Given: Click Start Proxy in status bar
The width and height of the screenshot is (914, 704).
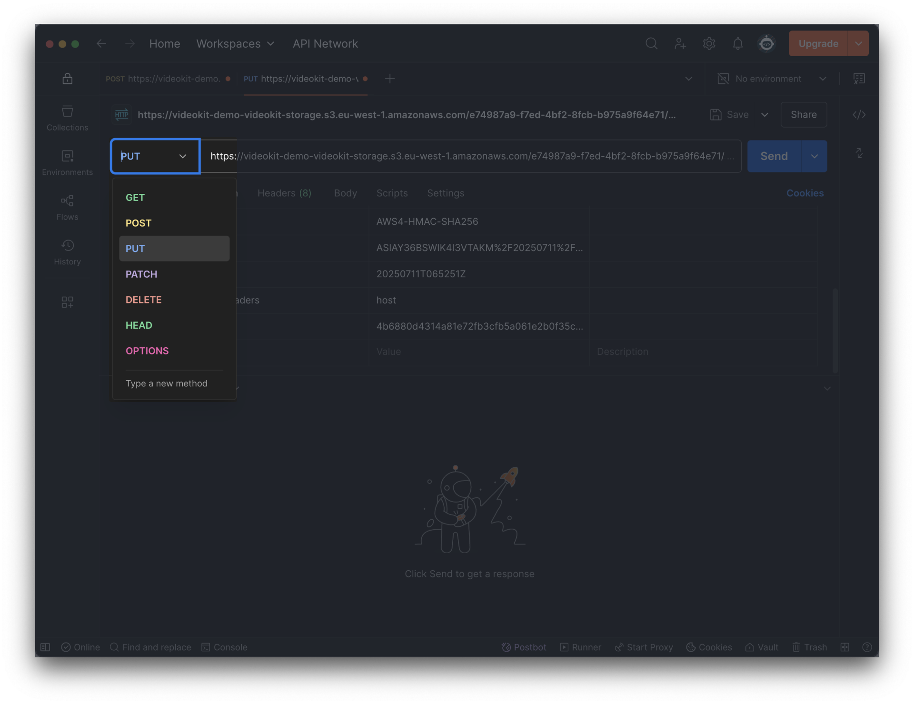Looking at the screenshot, I should click(644, 647).
